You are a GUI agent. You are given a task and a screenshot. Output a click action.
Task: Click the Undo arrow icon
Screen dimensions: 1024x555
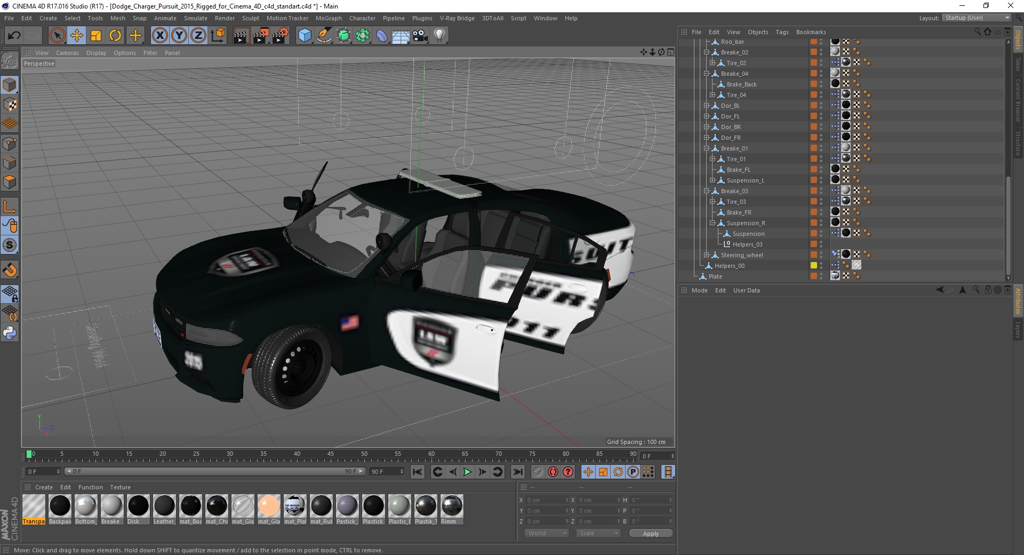point(14,36)
